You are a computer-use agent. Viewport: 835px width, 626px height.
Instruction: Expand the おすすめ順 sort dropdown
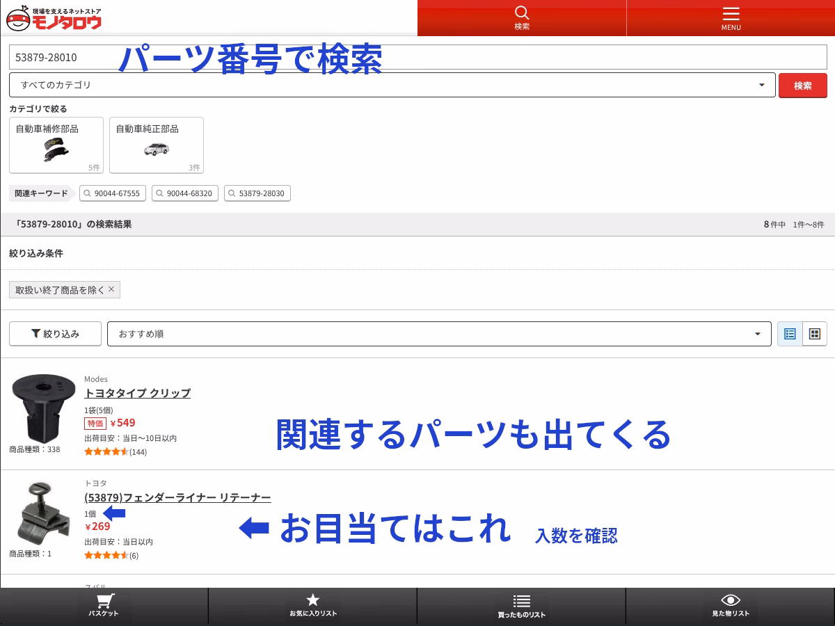pos(439,334)
